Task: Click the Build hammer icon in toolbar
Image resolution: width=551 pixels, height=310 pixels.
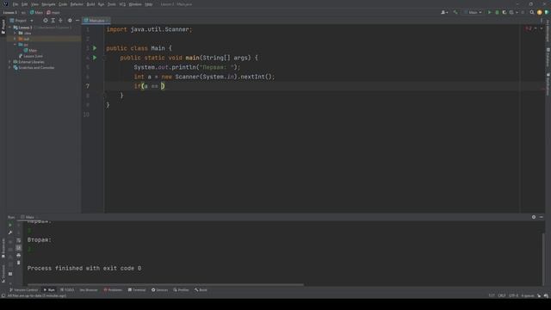Action: click(455, 12)
